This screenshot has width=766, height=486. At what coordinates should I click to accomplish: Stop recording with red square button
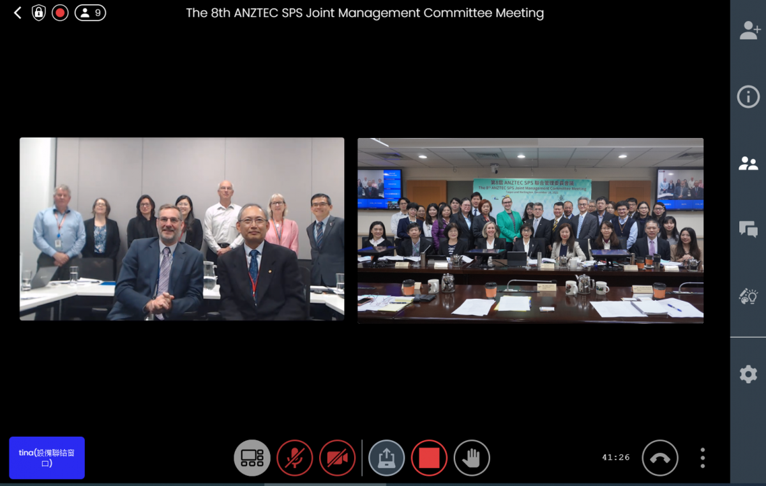(429, 458)
